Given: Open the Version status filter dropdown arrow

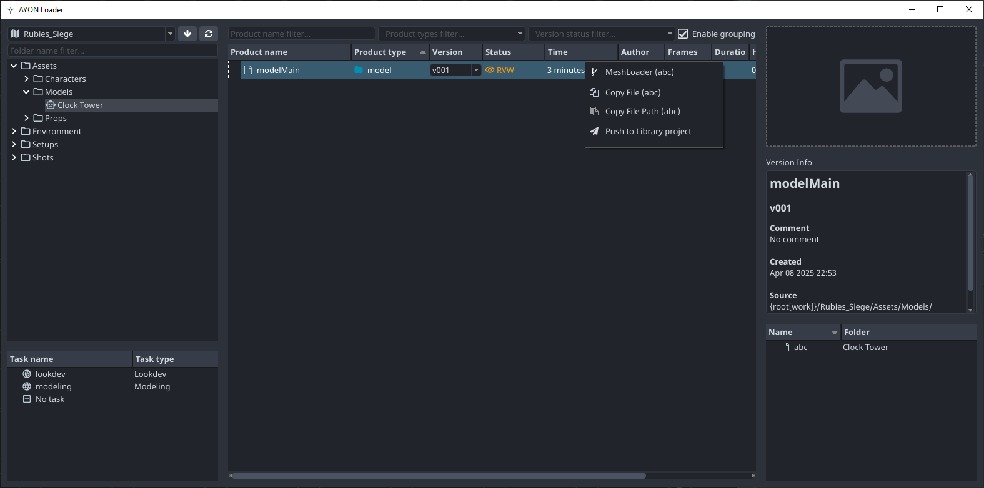Looking at the screenshot, I should click(x=670, y=34).
